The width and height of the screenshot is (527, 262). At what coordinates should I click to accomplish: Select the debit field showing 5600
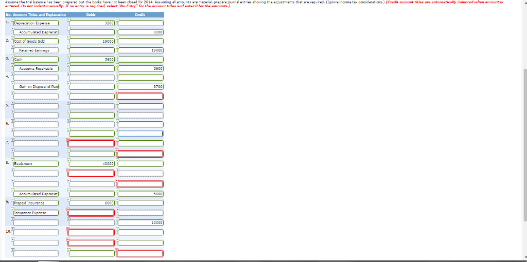point(92,60)
